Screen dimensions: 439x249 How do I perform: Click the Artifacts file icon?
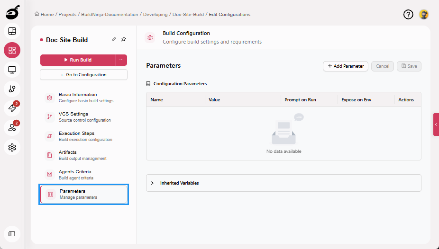point(50,155)
